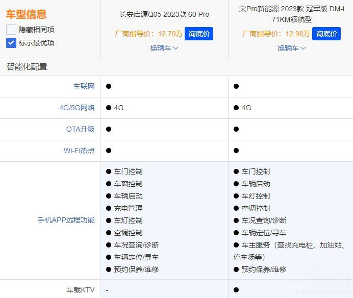Uncheck the 标示最优项 checkbox
Image resolution: width=353 pixels, height=298 pixels.
pyautogui.click(x=11, y=43)
